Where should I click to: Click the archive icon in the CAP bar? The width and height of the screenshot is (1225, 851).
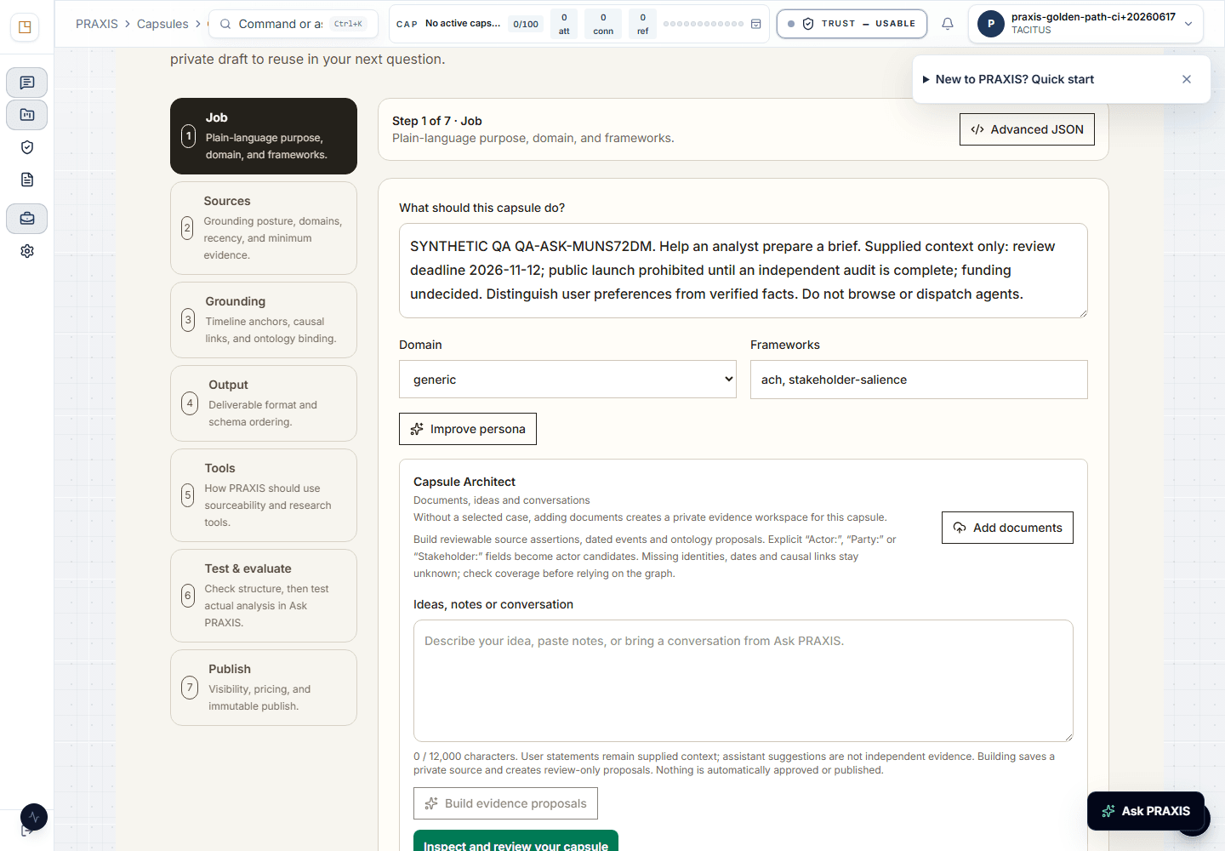755,24
